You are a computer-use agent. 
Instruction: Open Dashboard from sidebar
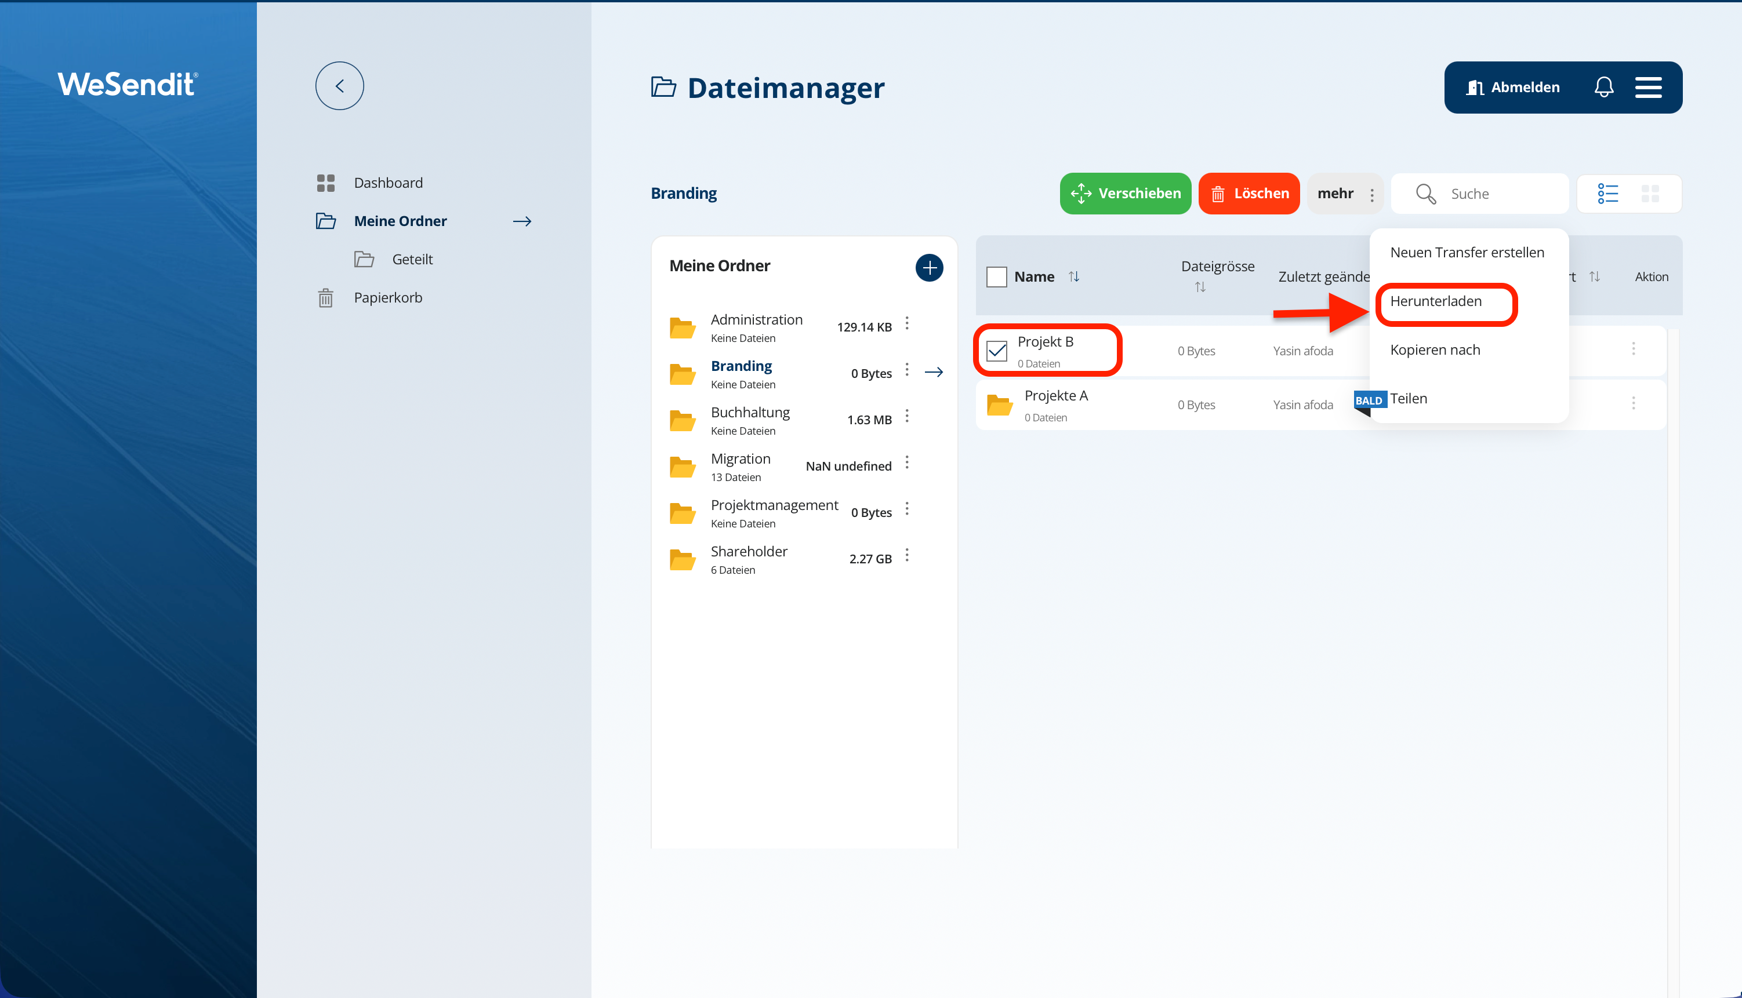tap(387, 183)
